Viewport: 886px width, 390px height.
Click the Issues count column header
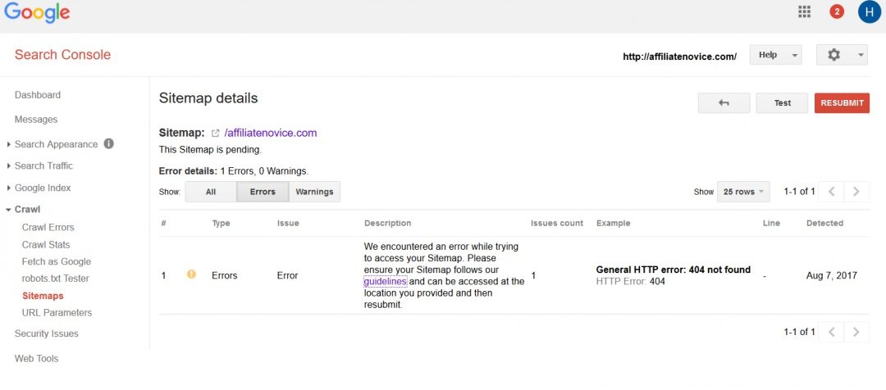(x=557, y=223)
